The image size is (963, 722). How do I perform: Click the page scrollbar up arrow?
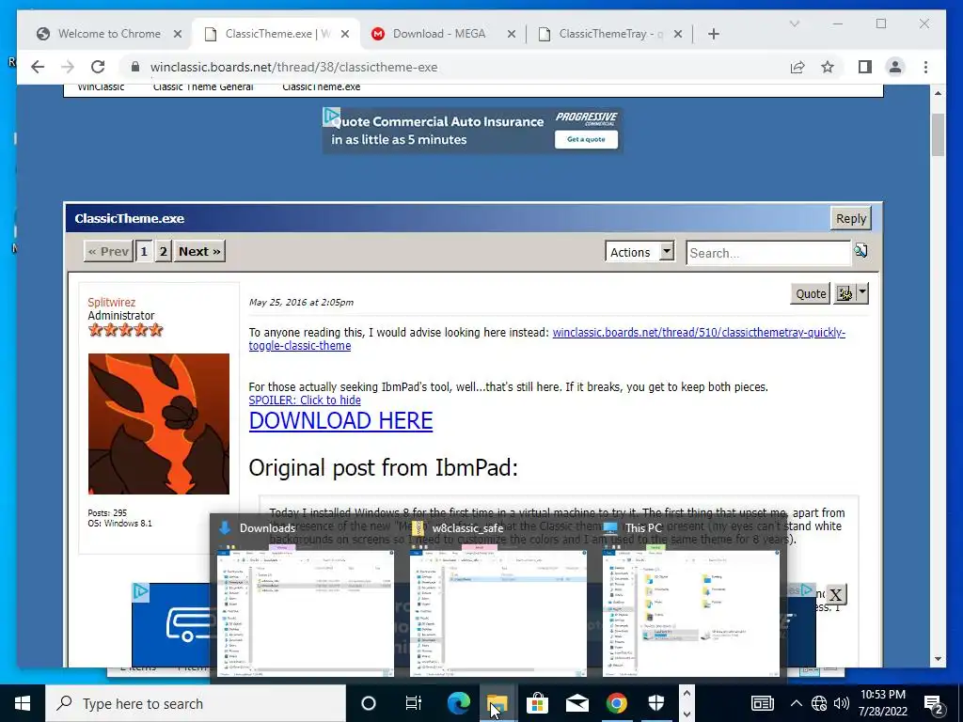938,93
